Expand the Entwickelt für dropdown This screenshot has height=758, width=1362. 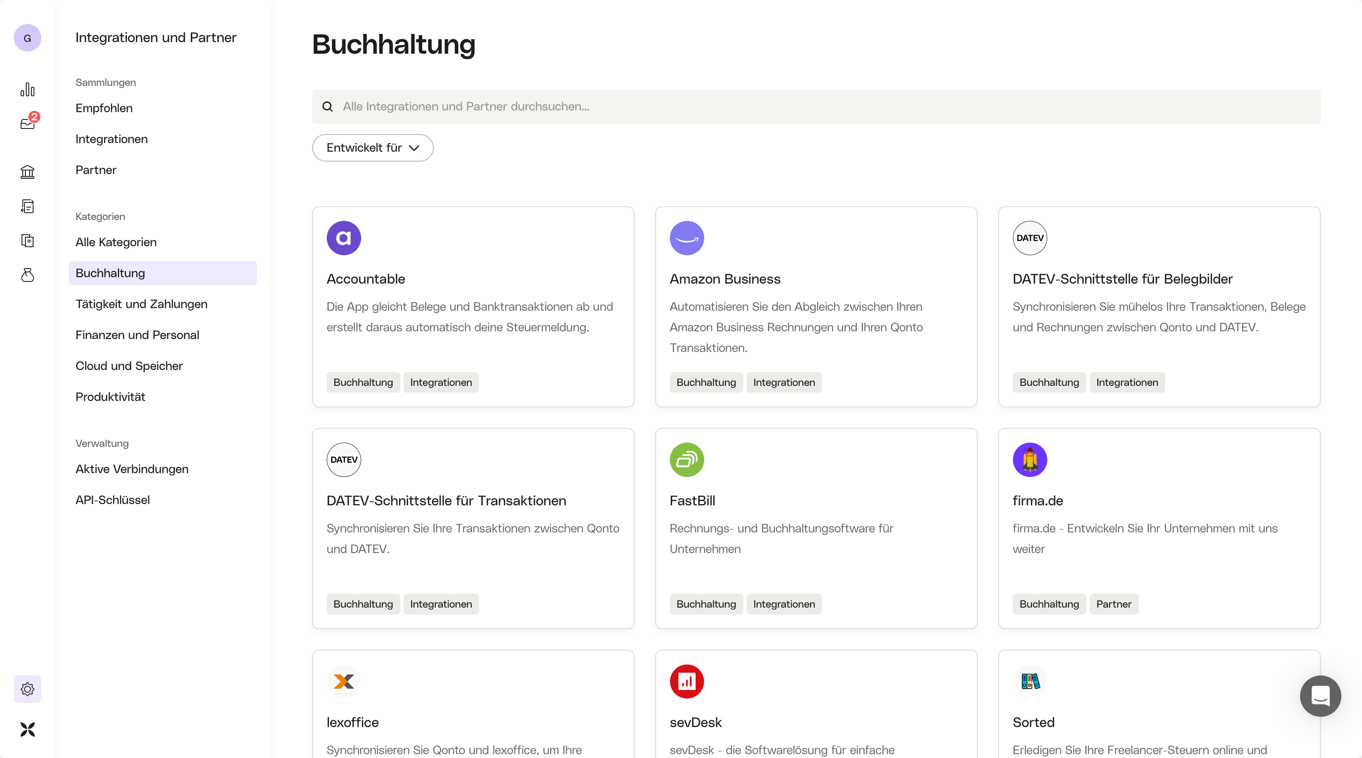point(373,148)
